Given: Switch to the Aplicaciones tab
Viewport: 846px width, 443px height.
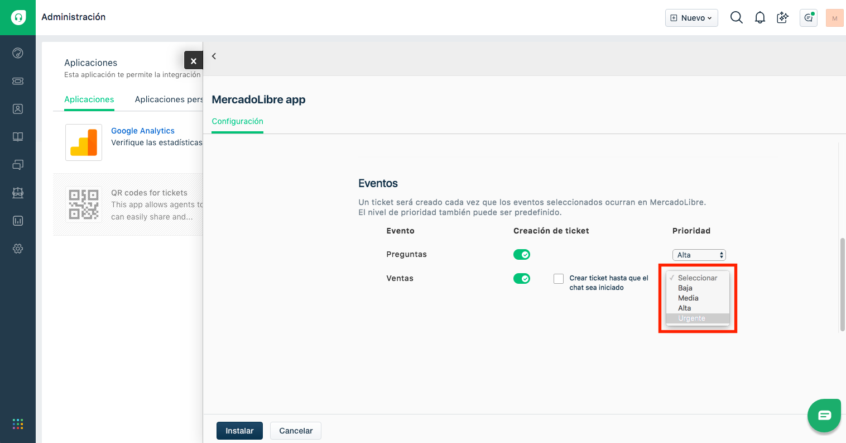Looking at the screenshot, I should 89,99.
